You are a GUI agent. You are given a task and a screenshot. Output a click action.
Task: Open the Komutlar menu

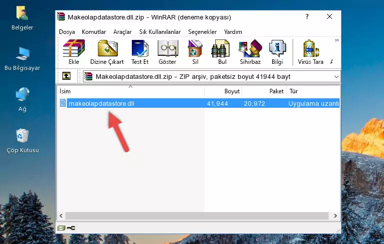94,32
